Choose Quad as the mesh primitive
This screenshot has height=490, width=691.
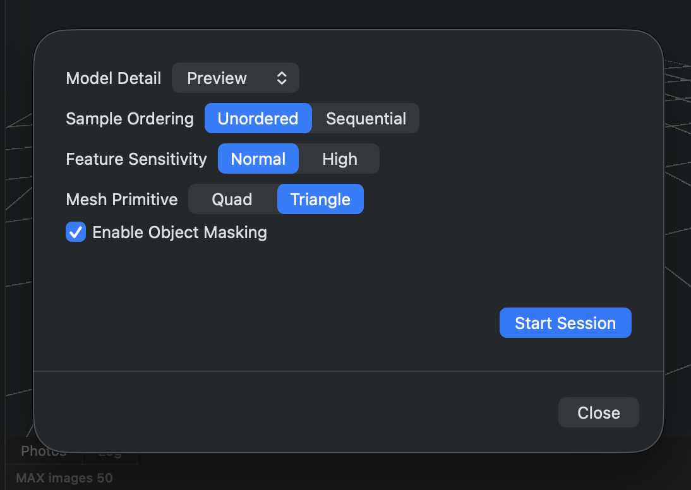coord(232,200)
